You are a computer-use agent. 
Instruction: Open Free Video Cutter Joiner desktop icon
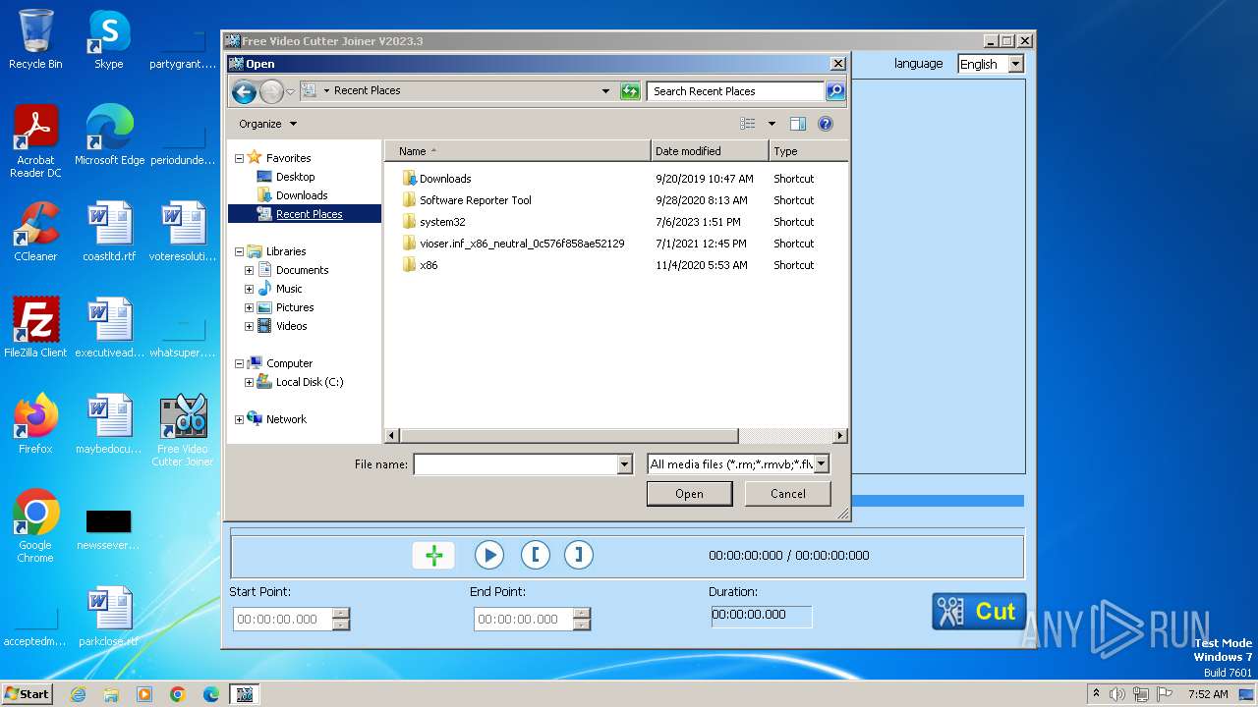click(183, 431)
